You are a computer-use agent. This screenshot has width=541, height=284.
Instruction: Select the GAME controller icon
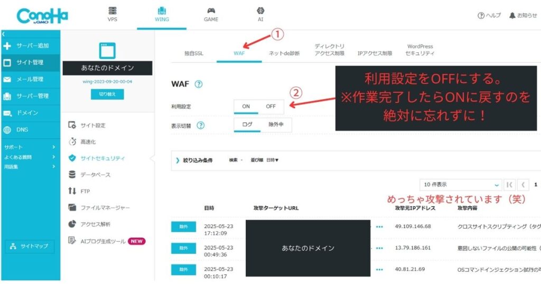[211, 11]
